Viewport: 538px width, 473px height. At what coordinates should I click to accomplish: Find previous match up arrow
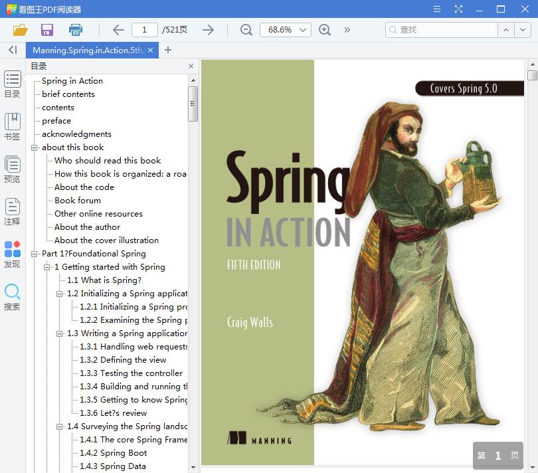[505, 30]
